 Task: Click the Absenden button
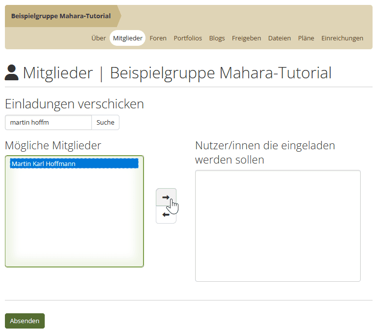click(25, 321)
